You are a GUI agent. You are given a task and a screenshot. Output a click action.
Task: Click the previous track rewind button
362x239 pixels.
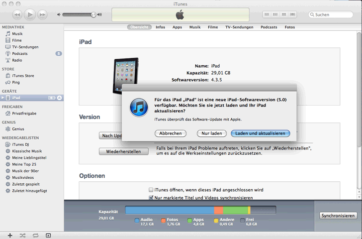(17, 14)
